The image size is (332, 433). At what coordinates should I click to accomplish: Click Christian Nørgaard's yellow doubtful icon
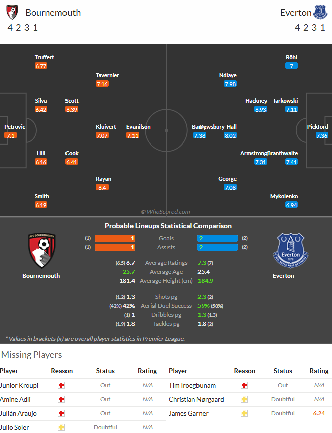tap(244, 399)
